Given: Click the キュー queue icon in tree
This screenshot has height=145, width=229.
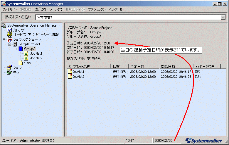Looking at the screenshot, I should (x=9, y=72).
